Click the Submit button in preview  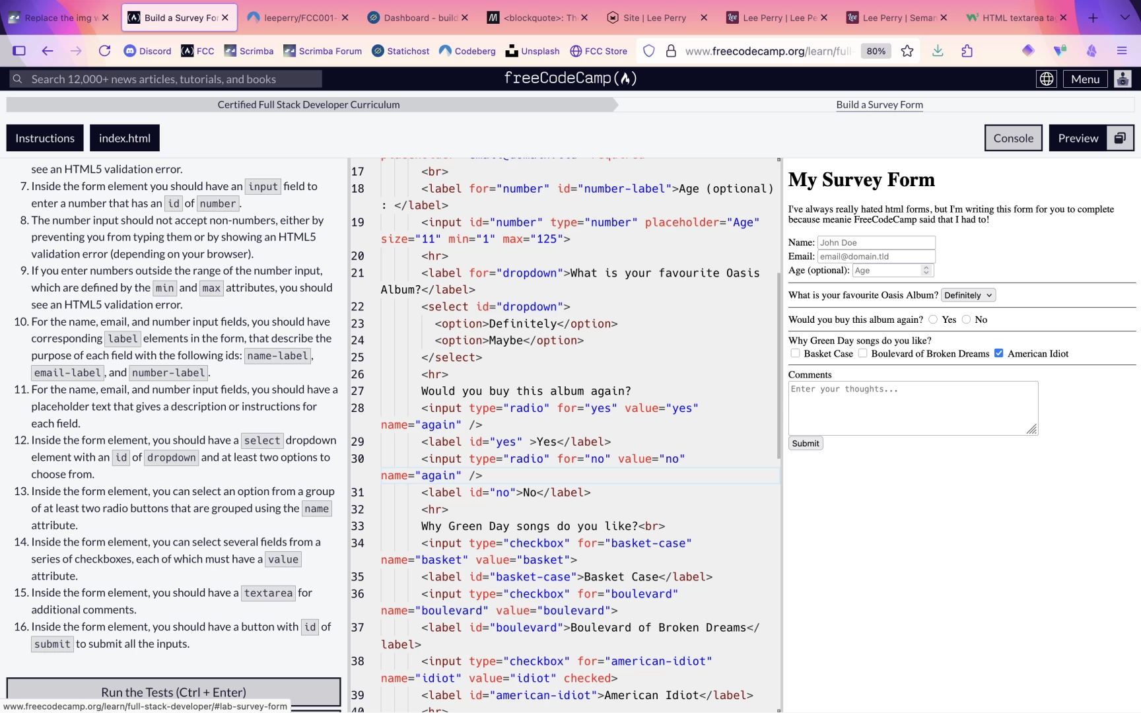(806, 444)
